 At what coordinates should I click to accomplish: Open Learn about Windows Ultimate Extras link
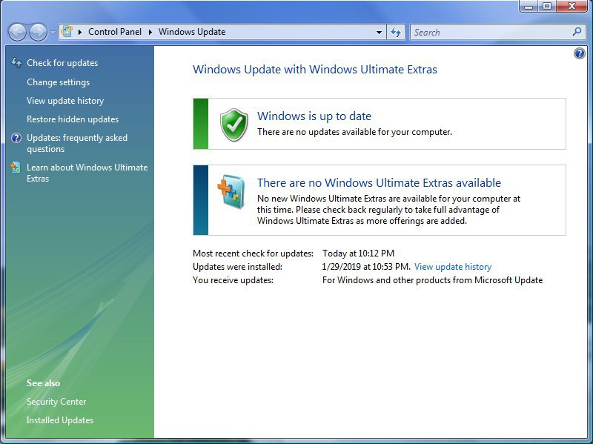[x=87, y=173]
